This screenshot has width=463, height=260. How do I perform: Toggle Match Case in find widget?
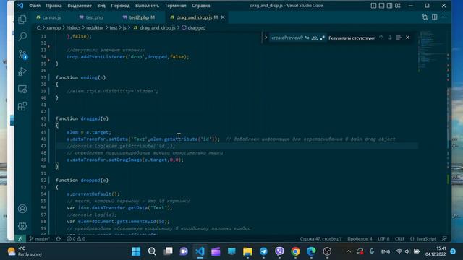pos(307,38)
